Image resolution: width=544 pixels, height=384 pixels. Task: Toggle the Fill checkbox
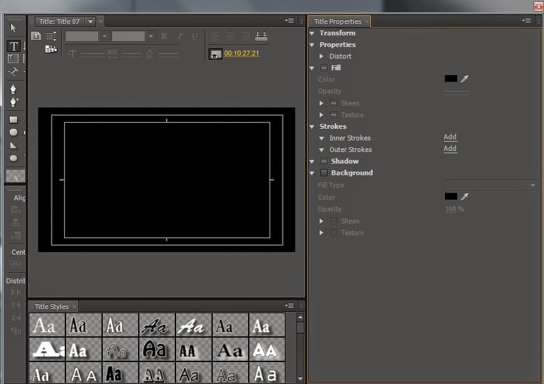click(324, 68)
